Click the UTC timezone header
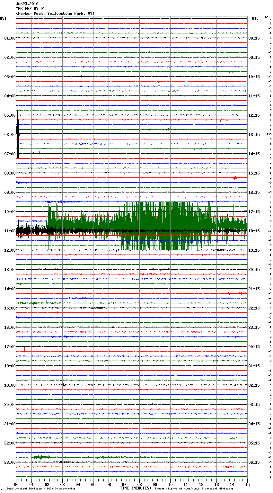This screenshot has height=493, width=273. coord(255,18)
